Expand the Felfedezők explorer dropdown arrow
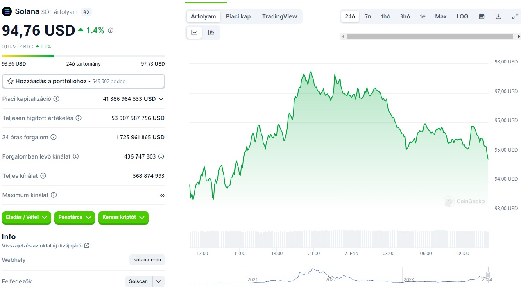The image size is (521, 288). (159, 281)
